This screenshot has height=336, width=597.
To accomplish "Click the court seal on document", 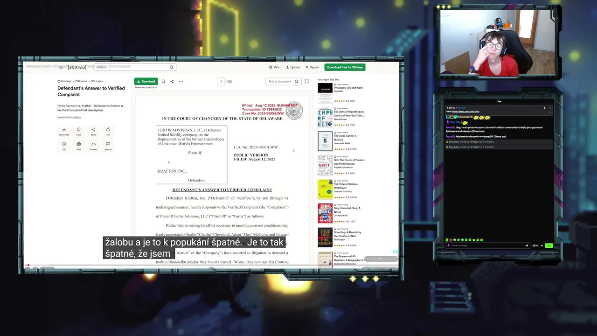I will (x=294, y=111).
